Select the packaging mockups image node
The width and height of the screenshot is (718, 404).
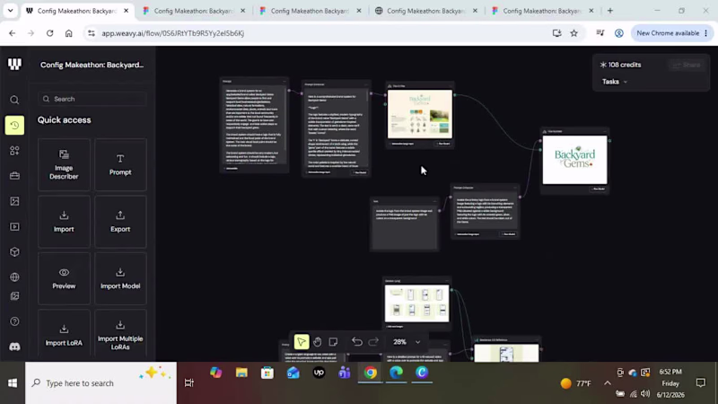click(416, 303)
